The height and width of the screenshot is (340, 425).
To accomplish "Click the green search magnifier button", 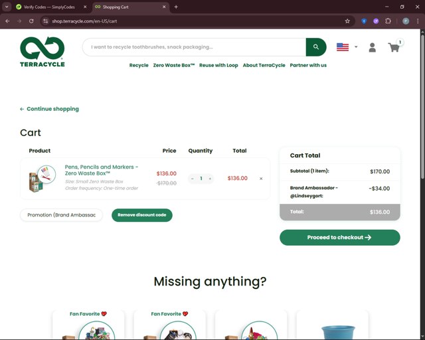I will click(316, 47).
